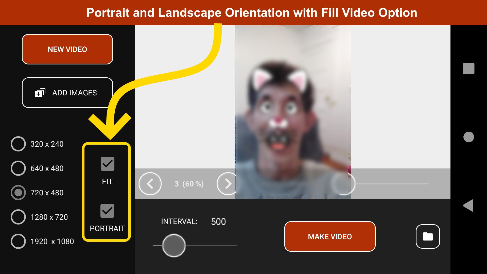487x274 pixels.
Task: Choose 1280 x 720 resolution option
Action: pyautogui.click(x=18, y=217)
